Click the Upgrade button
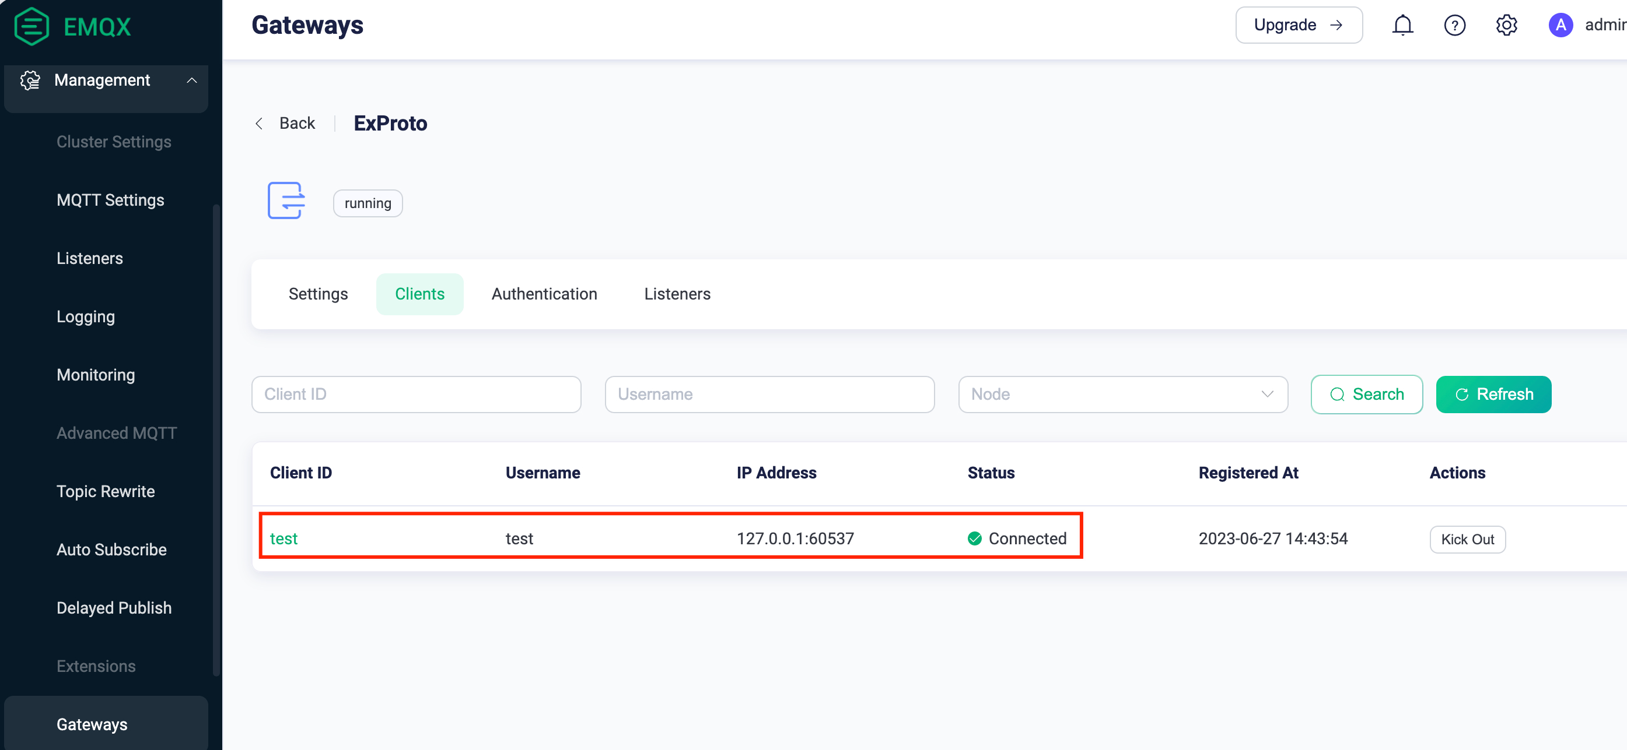 (1299, 24)
